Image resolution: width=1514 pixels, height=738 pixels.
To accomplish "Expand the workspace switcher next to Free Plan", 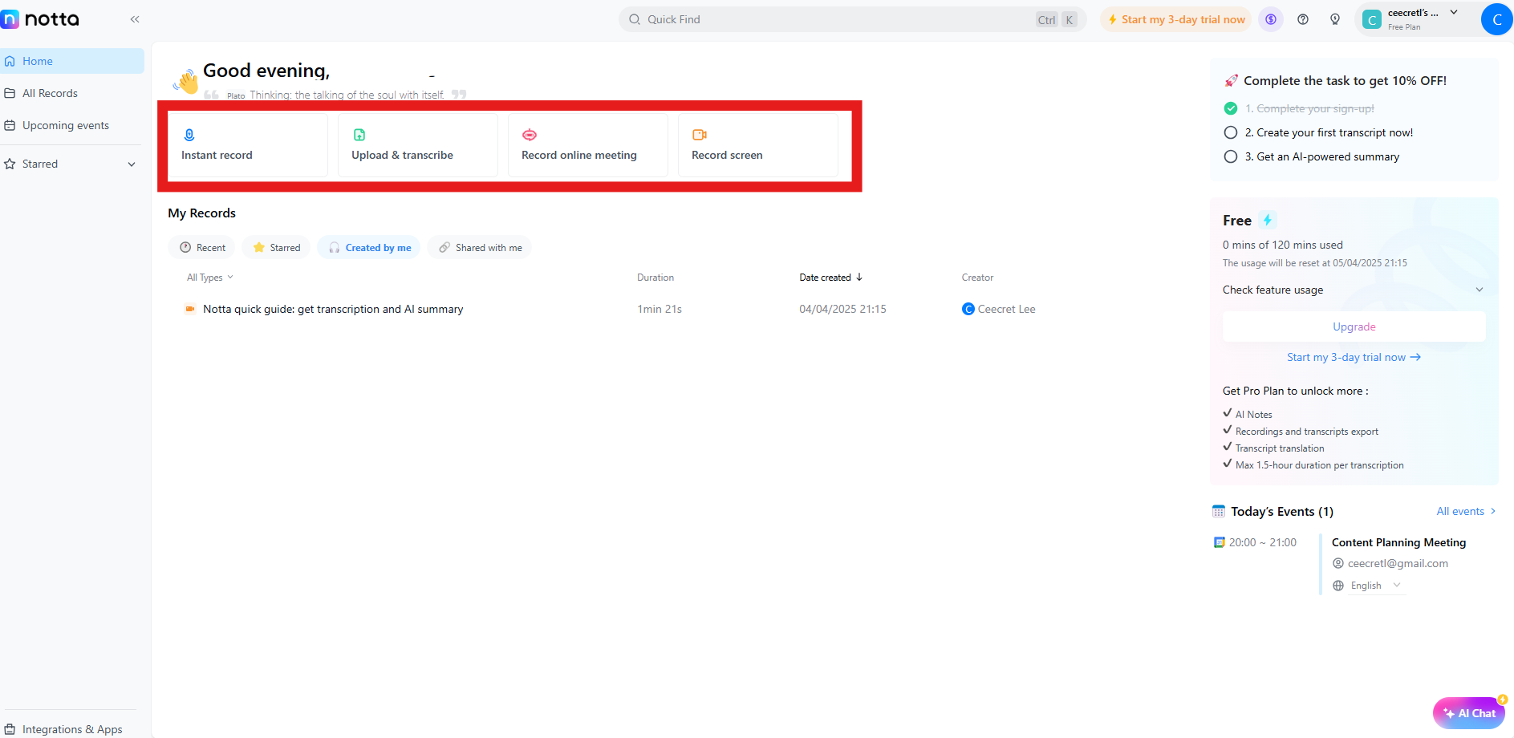I will pos(1454,12).
